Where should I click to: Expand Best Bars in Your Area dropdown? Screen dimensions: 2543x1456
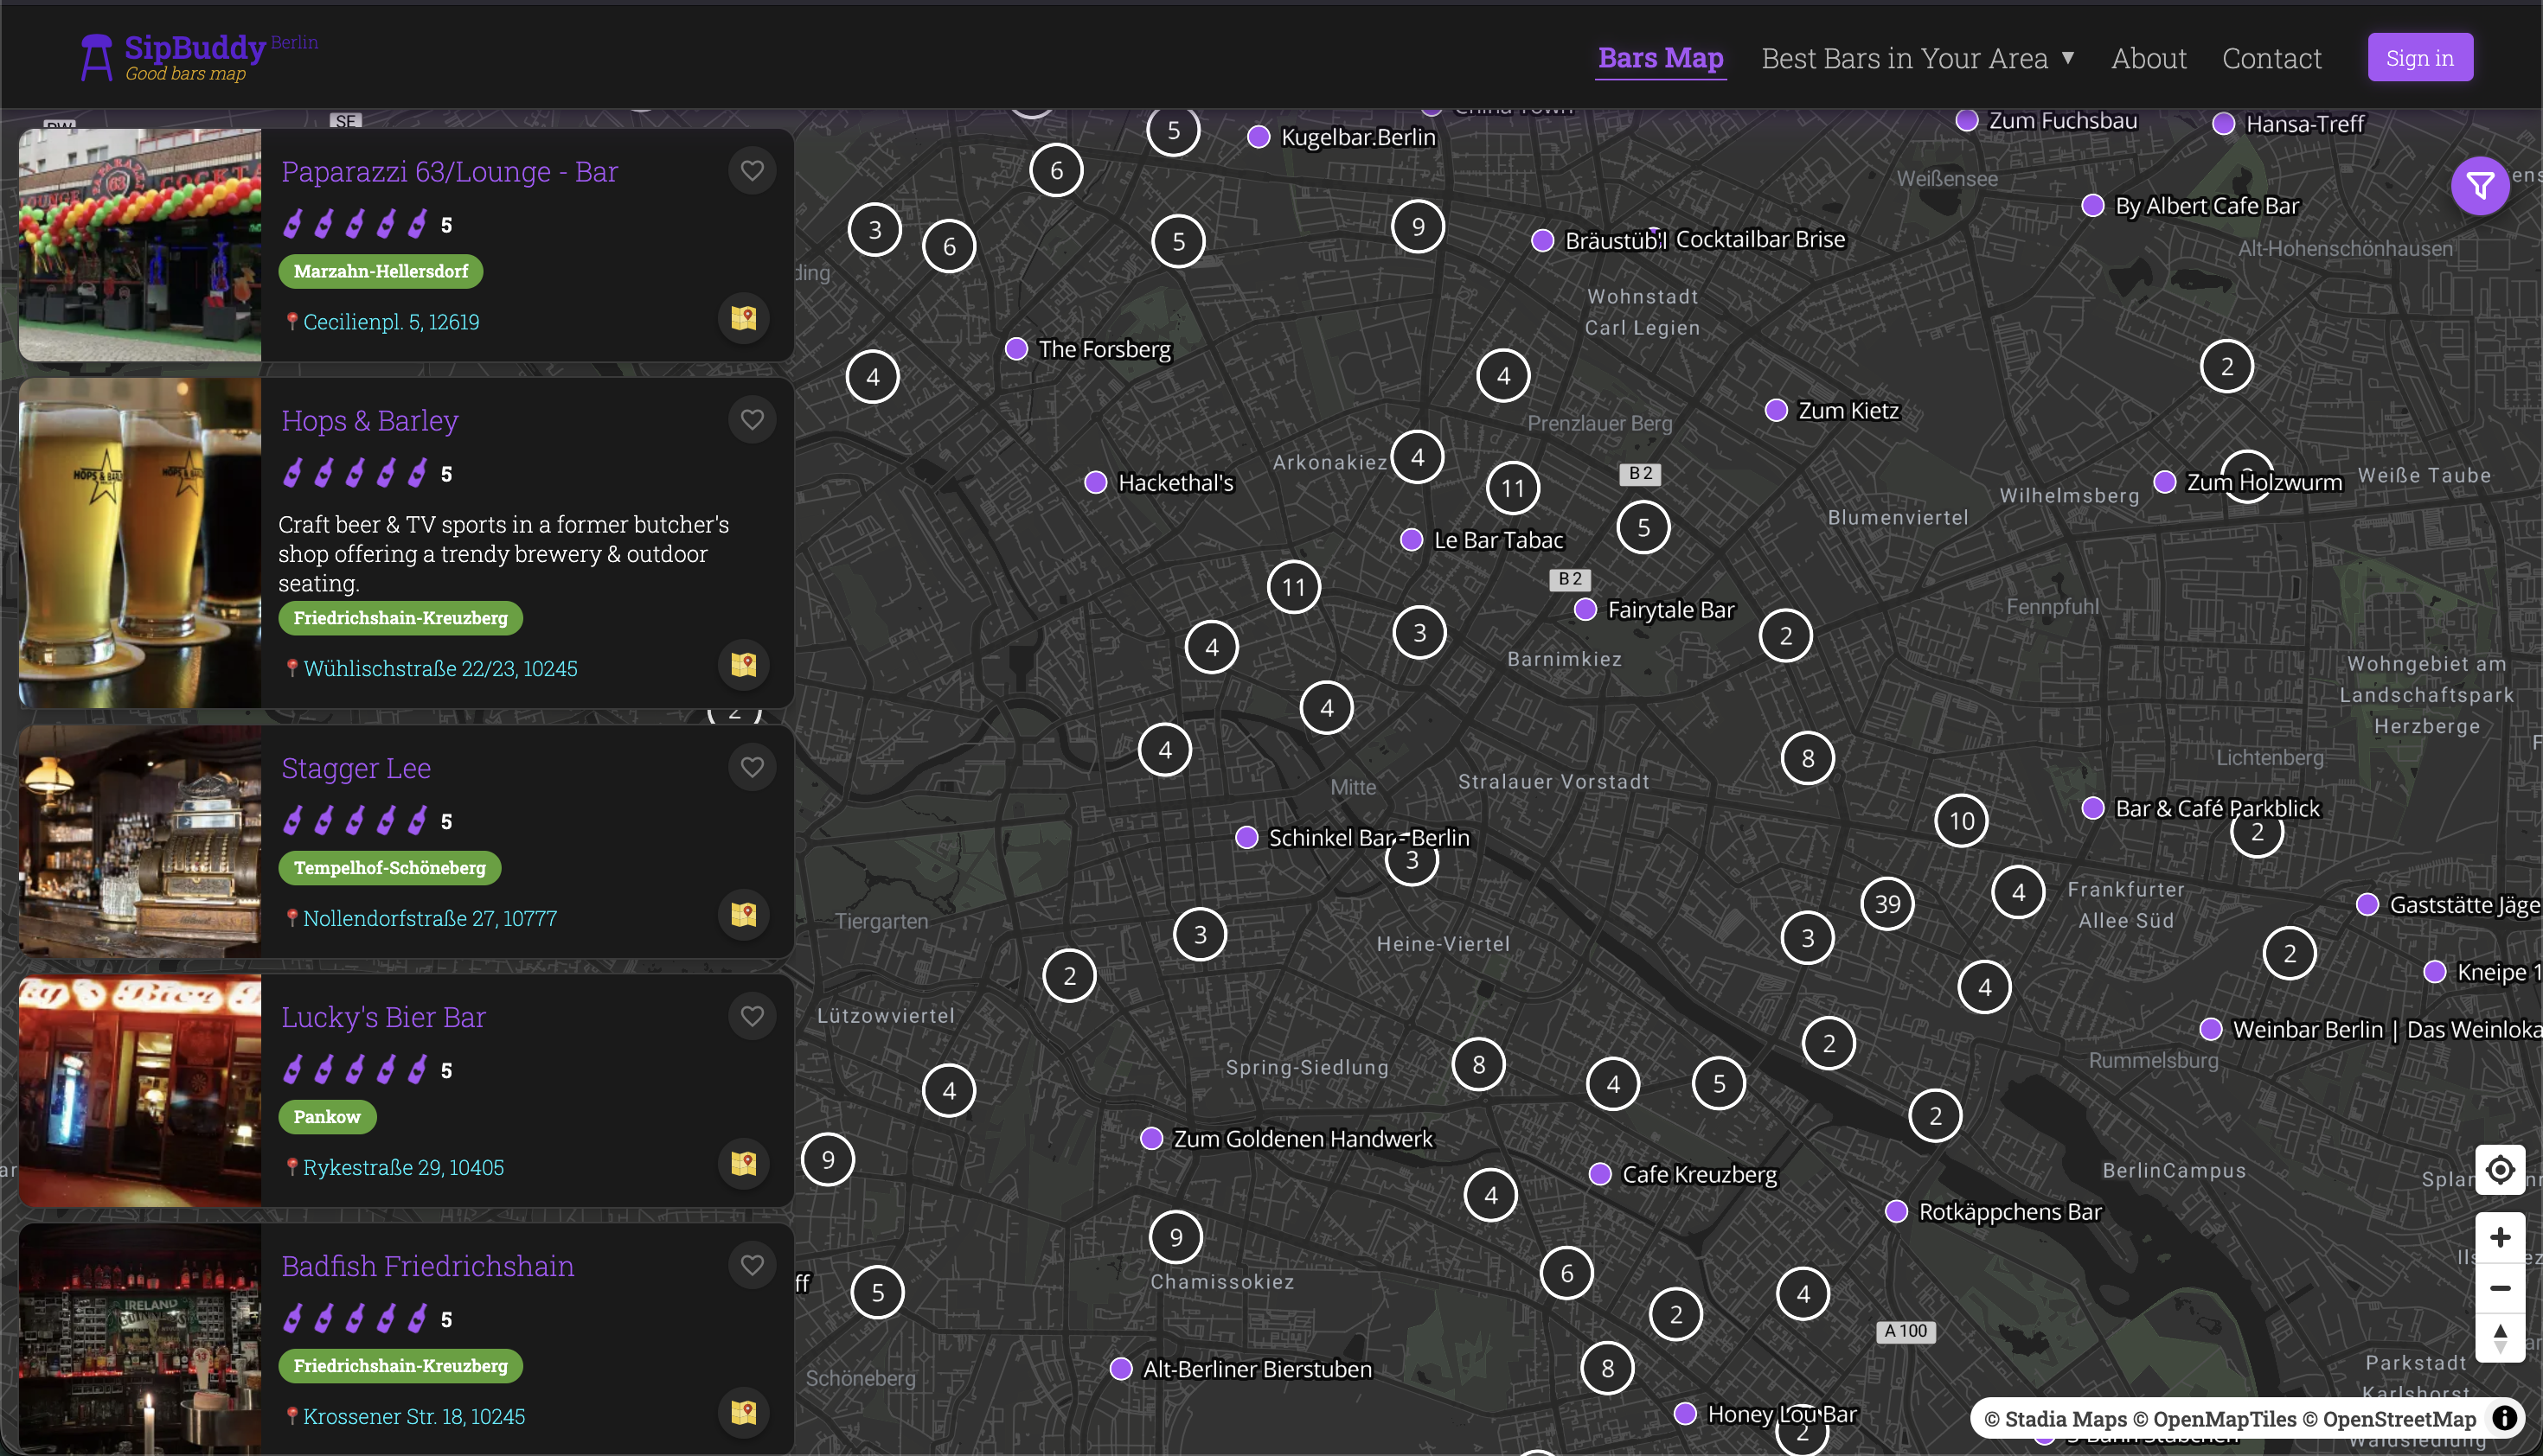pyautogui.click(x=1917, y=58)
